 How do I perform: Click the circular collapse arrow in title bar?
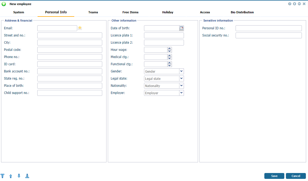point(294,4)
